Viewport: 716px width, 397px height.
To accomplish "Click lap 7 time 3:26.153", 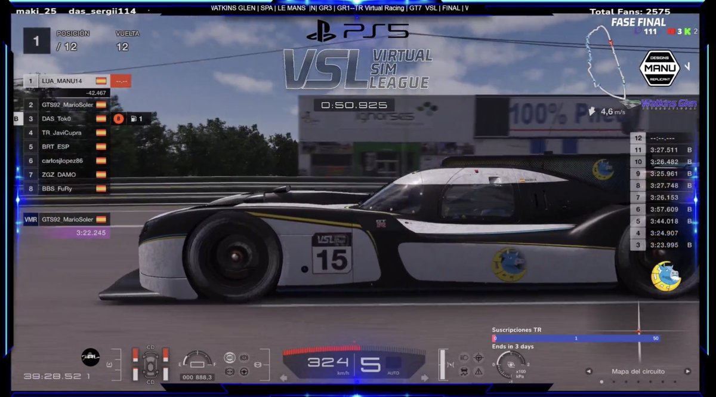I will point(663,197).
